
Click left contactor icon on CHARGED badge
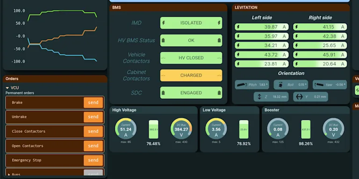pyautogui.click(x=163, y=76)
